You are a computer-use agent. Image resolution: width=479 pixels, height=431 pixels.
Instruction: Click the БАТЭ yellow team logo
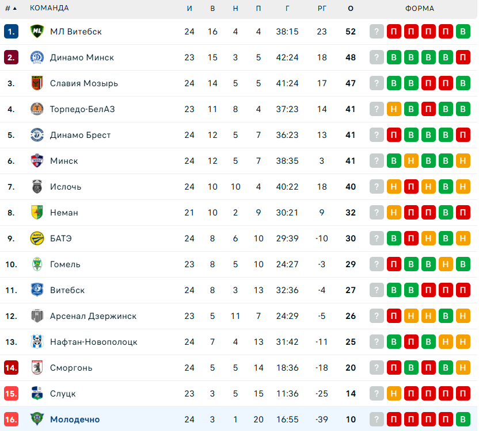coord(37,238)
